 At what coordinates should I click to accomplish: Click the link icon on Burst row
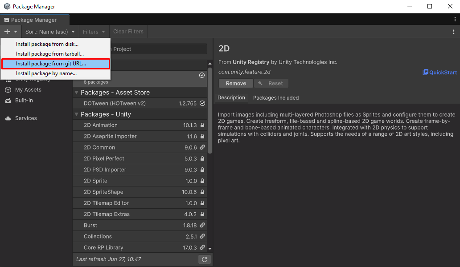pos(202,226)
